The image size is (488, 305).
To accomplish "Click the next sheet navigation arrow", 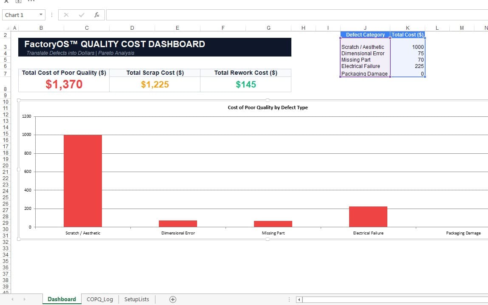I will [x=24, y=299].
